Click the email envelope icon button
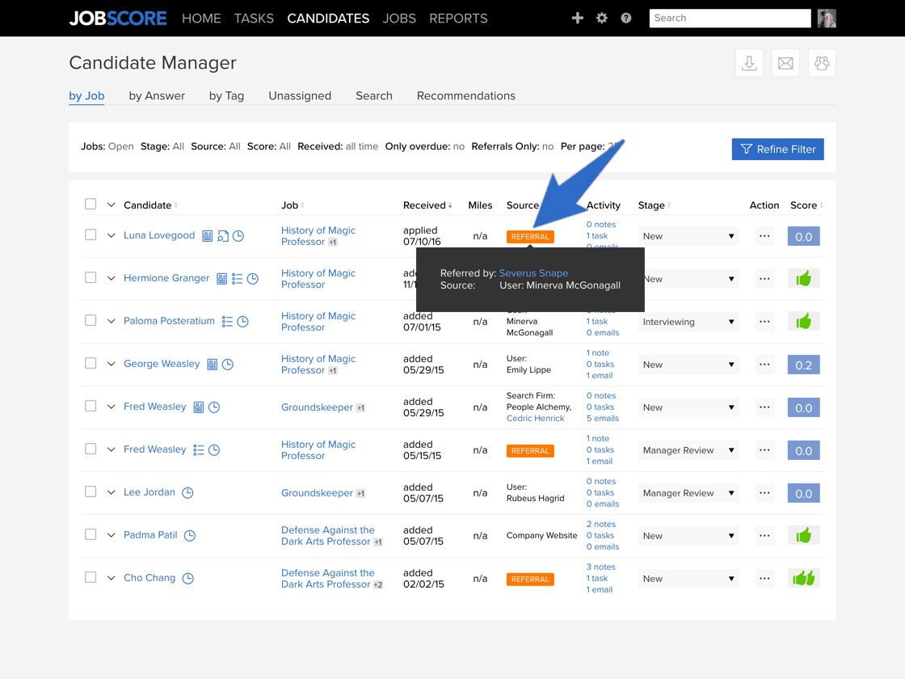Viewport: 905px width, 679px height. click(x=785, y=63)
